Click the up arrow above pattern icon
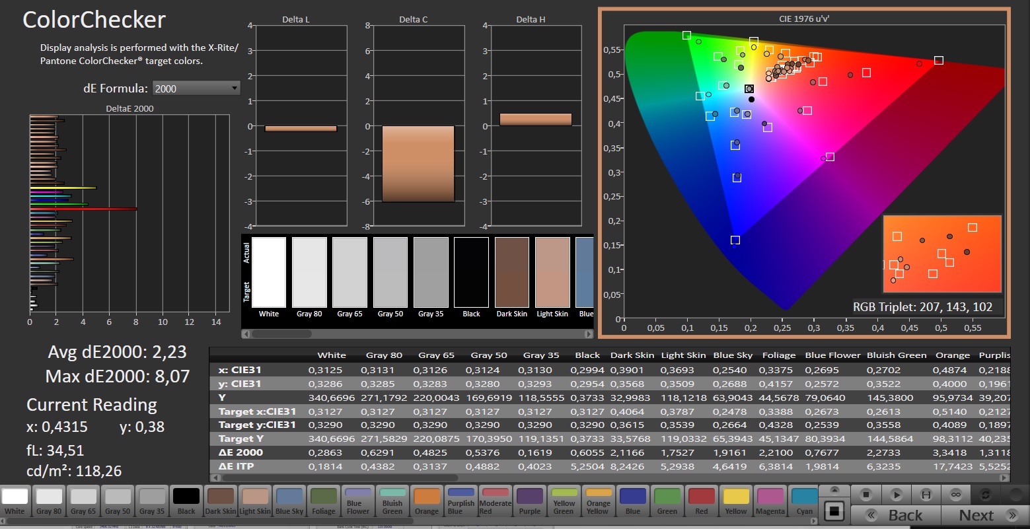The width and height of the screenshot is (1030, 529). coord(834,490)
